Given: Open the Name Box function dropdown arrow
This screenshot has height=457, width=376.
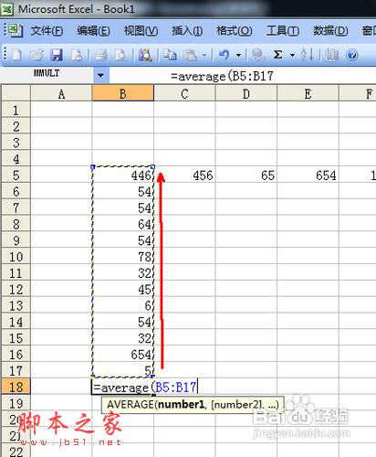Looking at the screenshot, I should click(x=100, y=75).
